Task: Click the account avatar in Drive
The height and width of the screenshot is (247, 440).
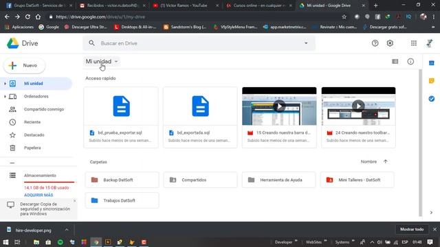Action: [x=429, y=43]
